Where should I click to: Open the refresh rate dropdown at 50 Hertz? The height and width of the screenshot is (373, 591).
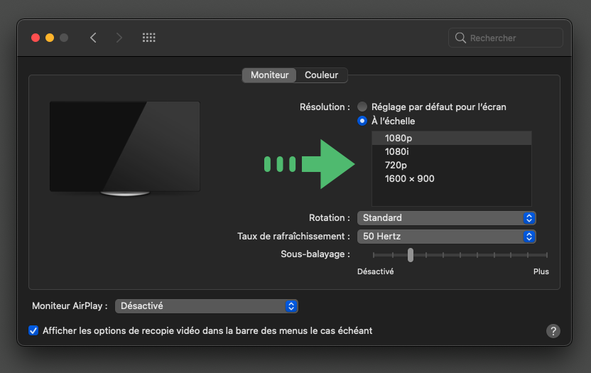447,237
